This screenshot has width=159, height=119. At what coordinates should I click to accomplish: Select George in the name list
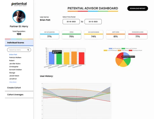[x=12, y=73]
